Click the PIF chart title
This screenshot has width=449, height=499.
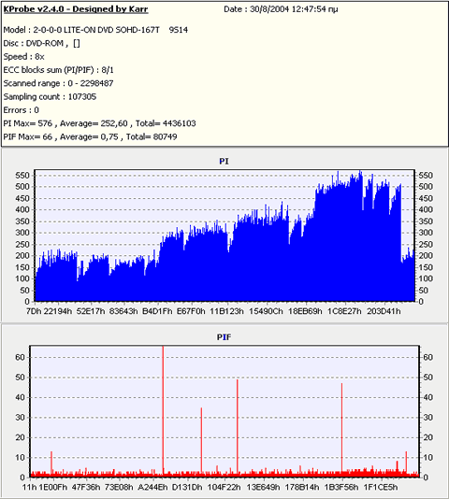[224, 337]
